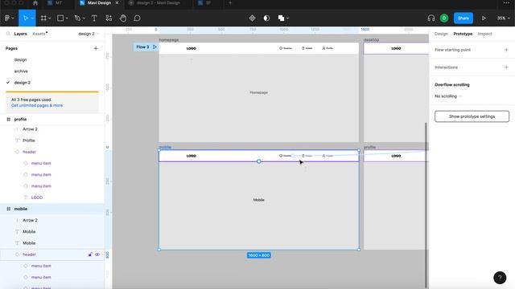Click the desktop frame label on canvas

(x=372, y=40)
